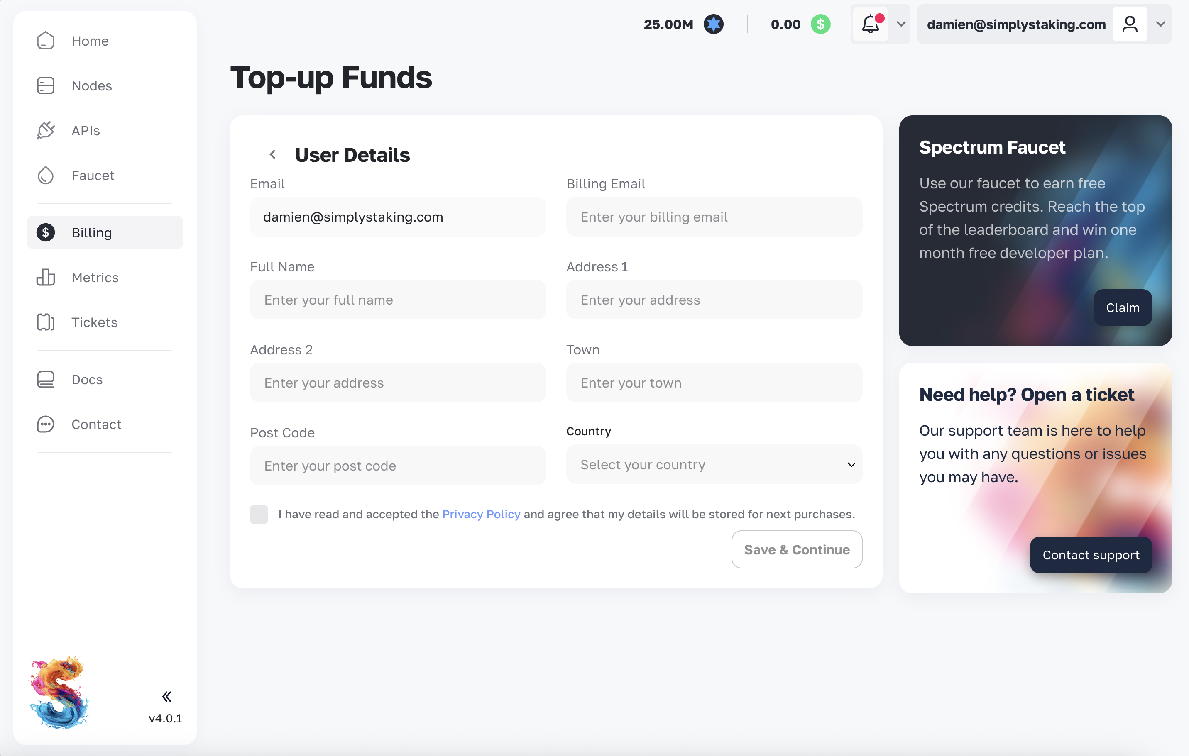Image resolution: width=1189 pixels, height=756 pixels.
Task: Click the Email input field
Action: tap(398, 217)
